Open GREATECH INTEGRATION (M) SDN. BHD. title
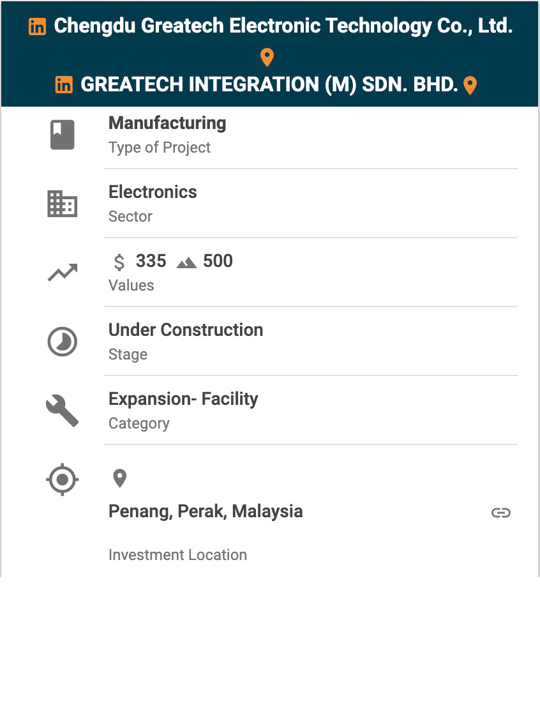Screen dimensions: 540x705 click(269, 84)
